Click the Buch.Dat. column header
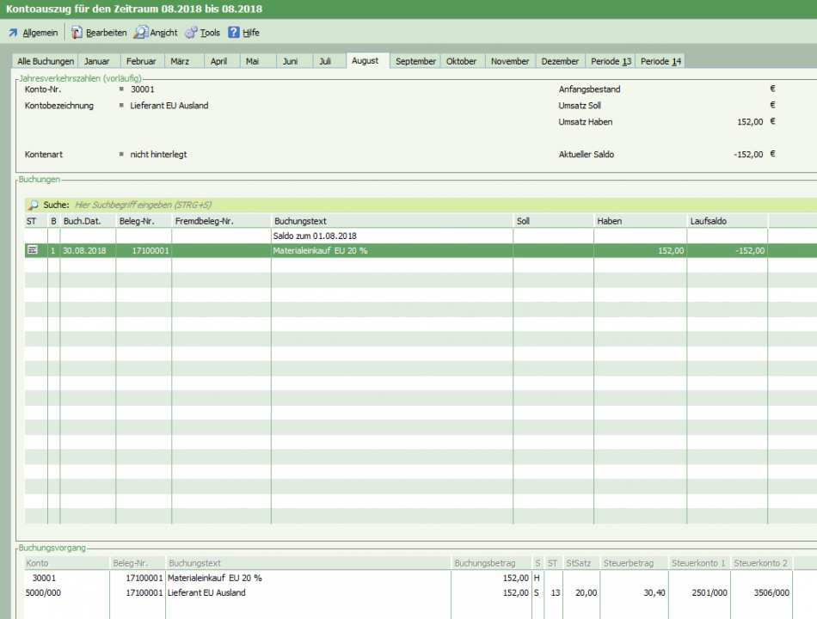817x619 pixels. [x=88, y=221]
